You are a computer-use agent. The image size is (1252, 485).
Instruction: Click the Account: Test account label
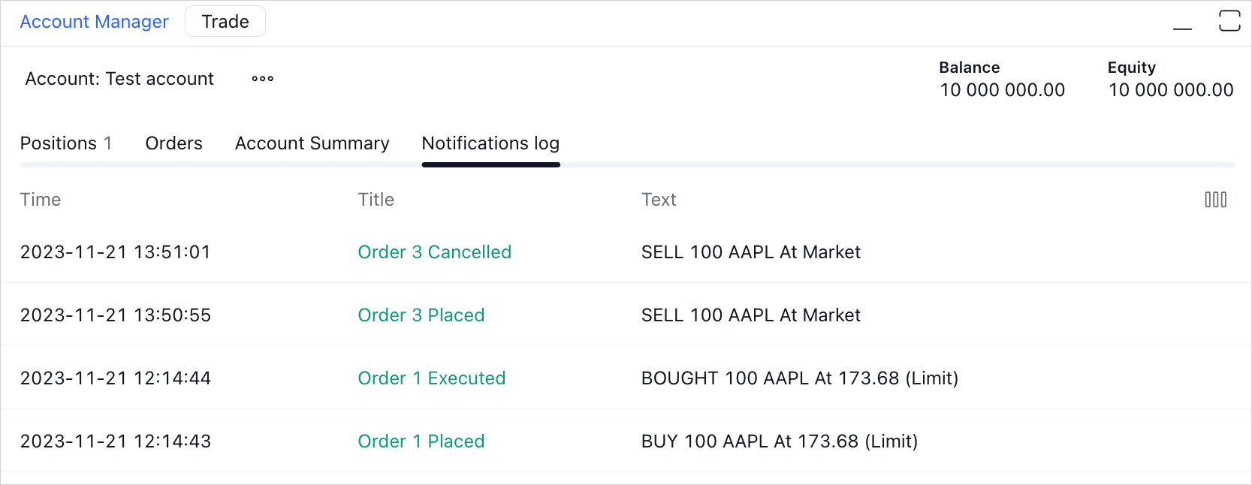(118, 78)
